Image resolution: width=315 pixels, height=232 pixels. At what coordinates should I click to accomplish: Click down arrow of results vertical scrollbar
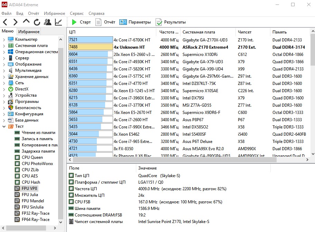coord(313,154)
